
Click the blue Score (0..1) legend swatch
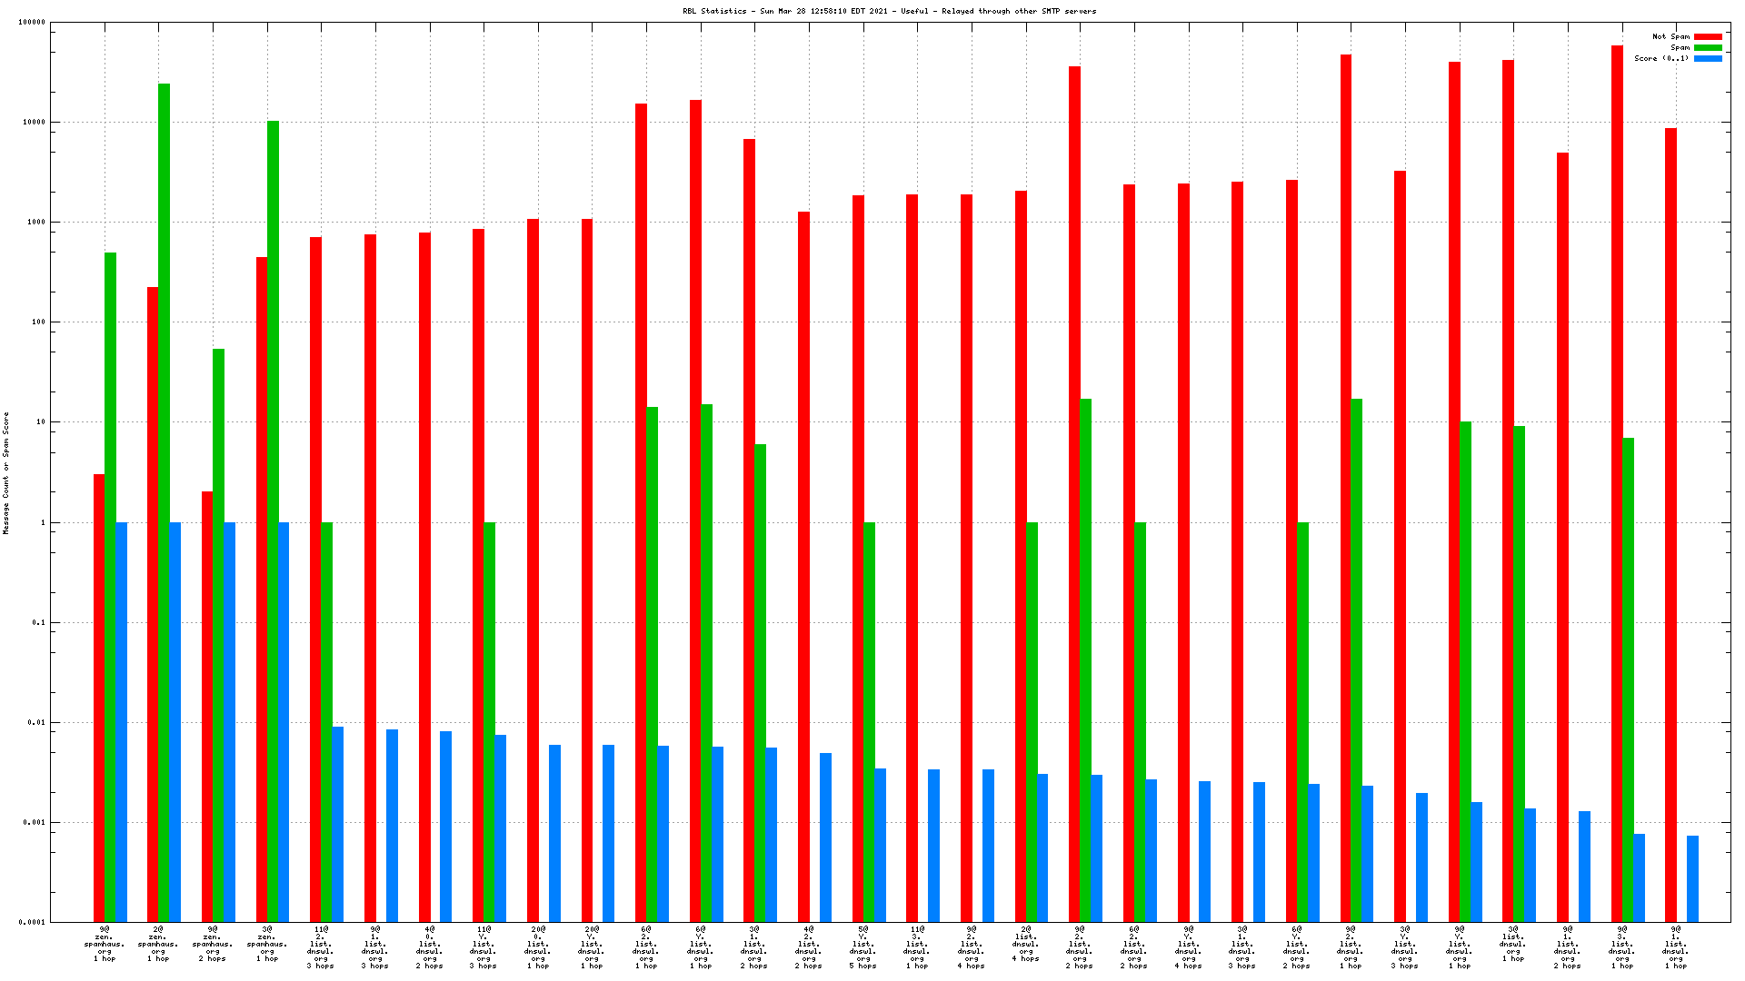click(1708, 59)
